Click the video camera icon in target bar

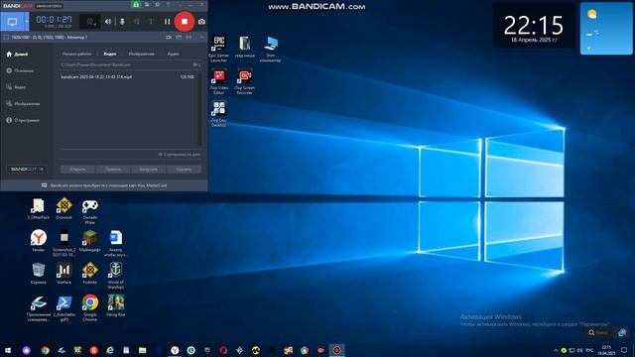click(169, 38)
